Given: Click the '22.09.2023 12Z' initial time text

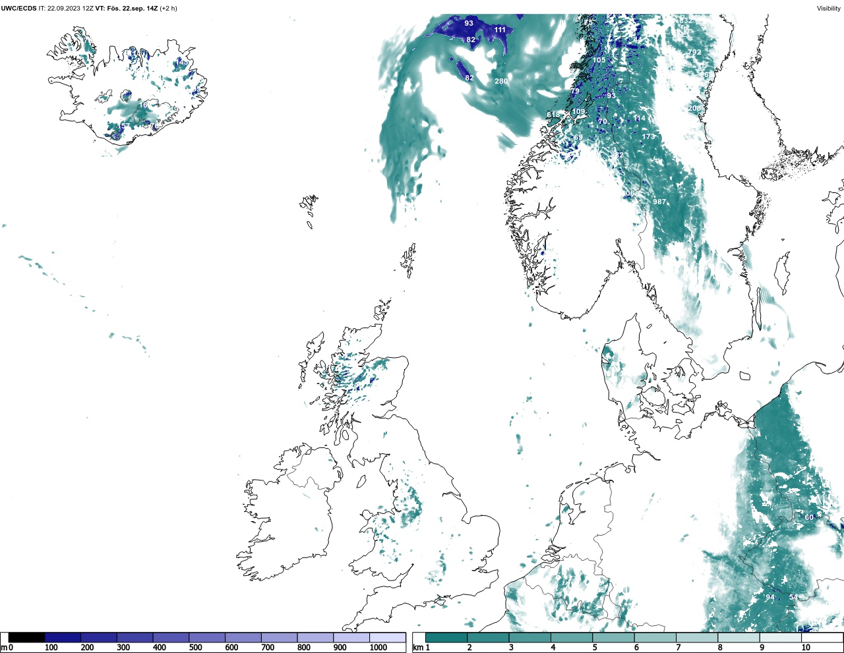Looking at the screenshot, I should point(71,9).
